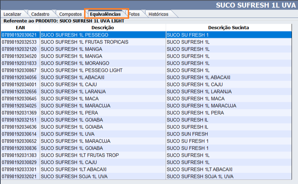Pick the SUCO SUFRESH 1L MORANGO row

[x=74, y=63]
